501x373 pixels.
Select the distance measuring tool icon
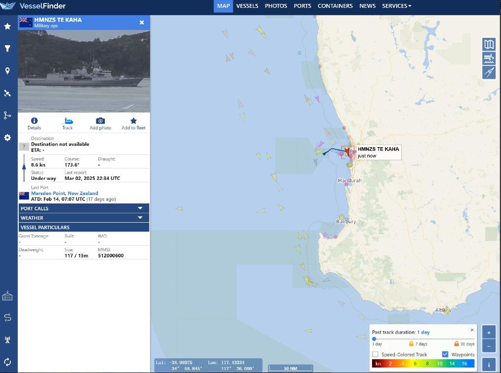coord(489,72)
